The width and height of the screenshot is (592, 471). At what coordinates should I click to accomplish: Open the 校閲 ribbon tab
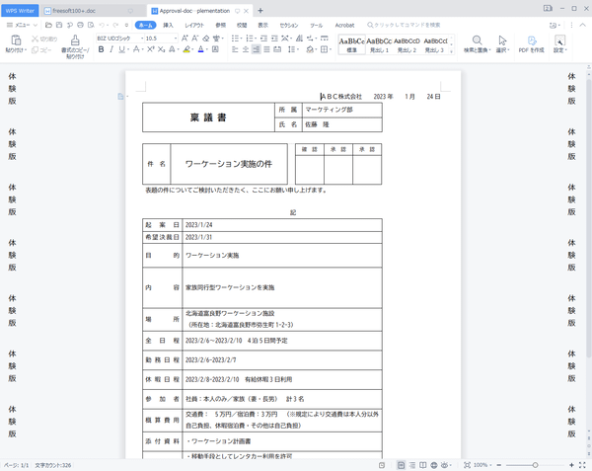[242, 26]
